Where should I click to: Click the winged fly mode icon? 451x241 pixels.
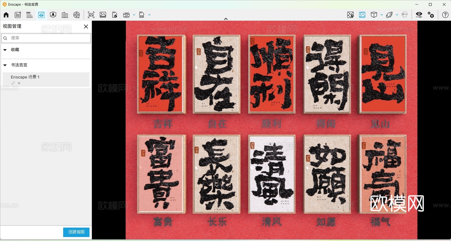[389, 15]
